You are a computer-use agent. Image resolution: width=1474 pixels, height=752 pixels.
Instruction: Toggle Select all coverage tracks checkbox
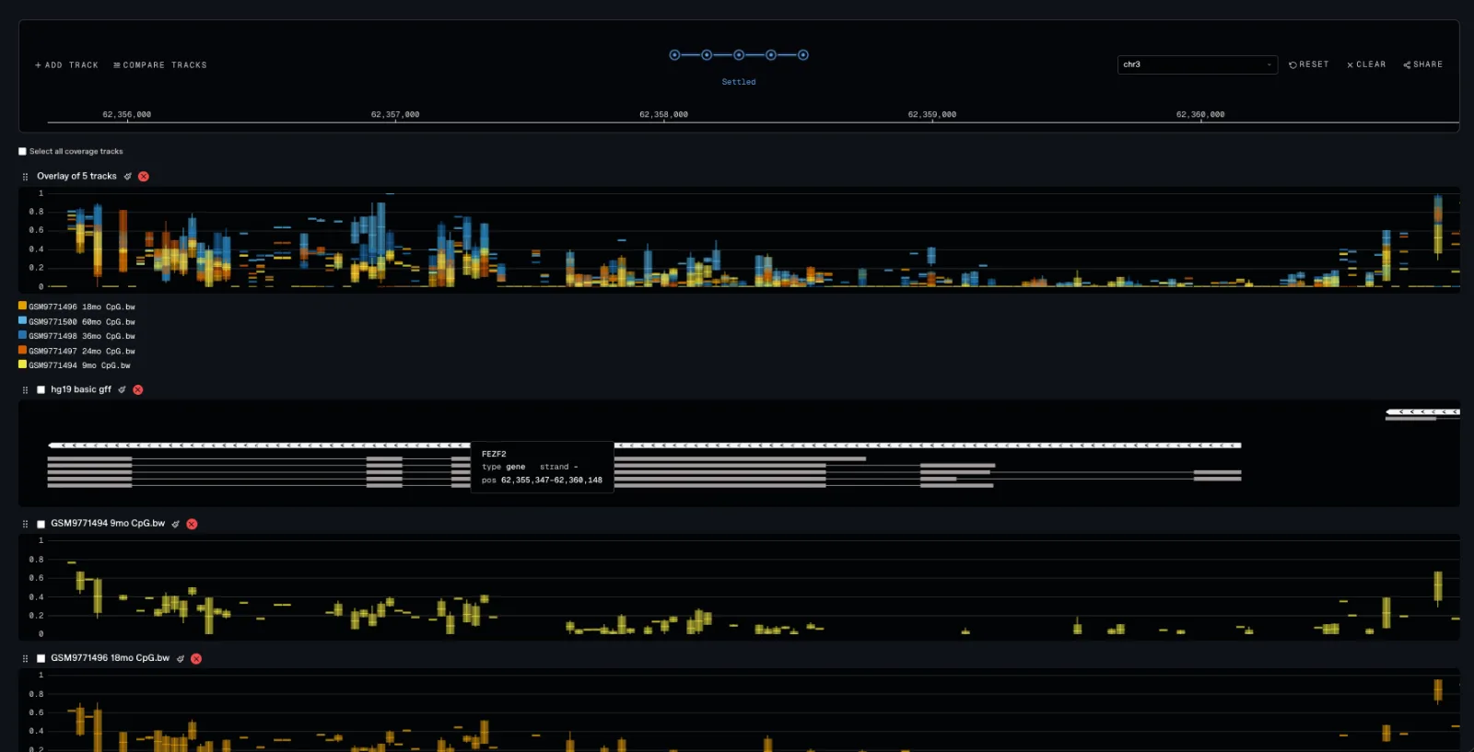tap(22, 152)
